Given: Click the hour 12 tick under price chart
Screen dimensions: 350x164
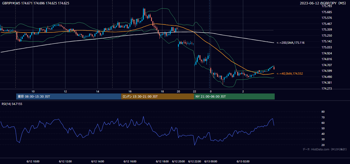Looking at the screenshot, I should (x=65, y=91).
